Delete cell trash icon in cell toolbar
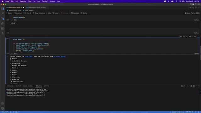 coord(195,37)
